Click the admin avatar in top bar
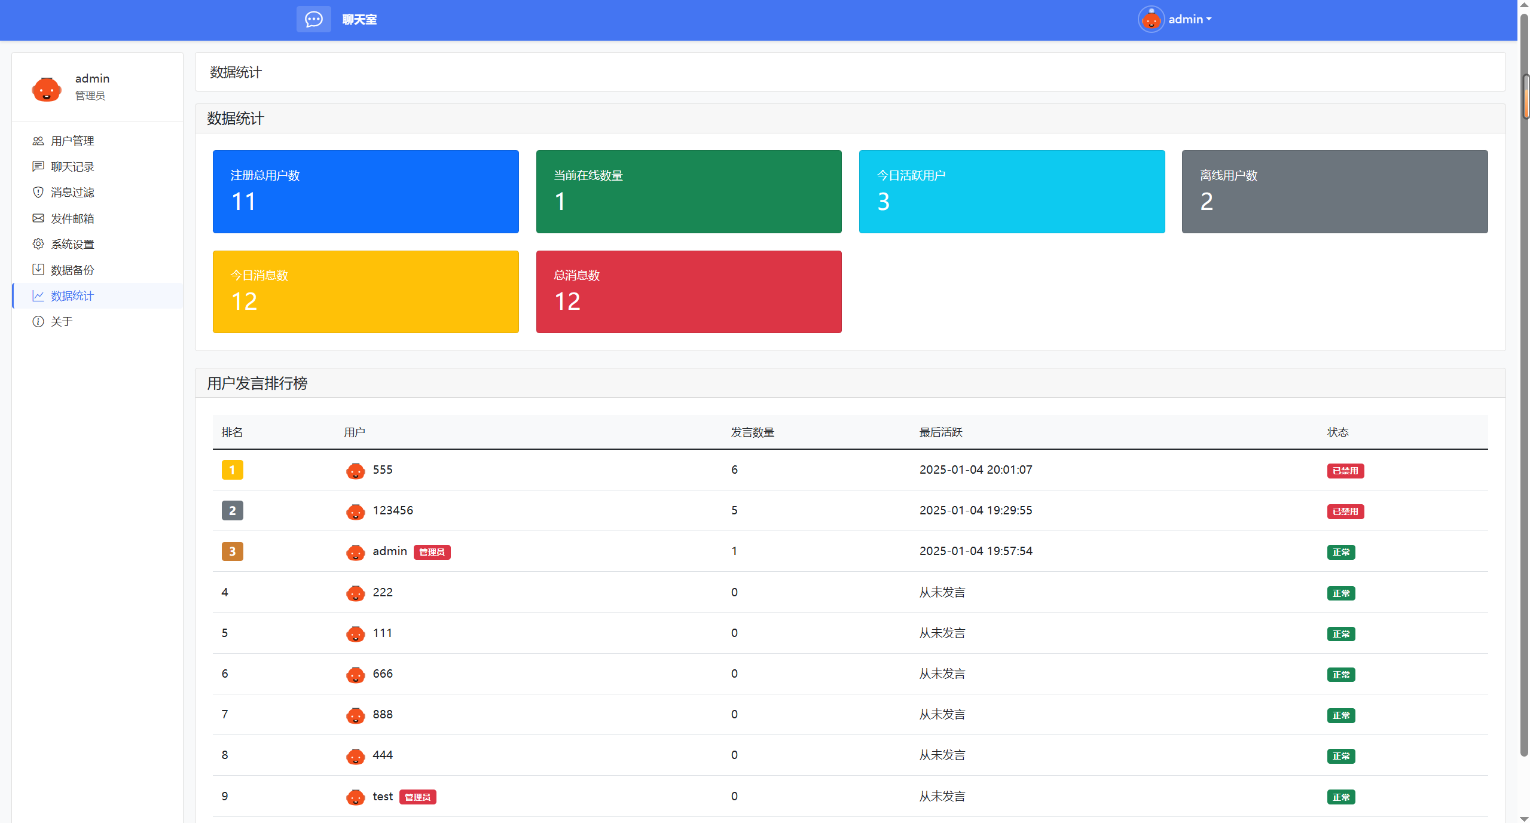Screen dimensions: 1530x823 point(1151,20)
